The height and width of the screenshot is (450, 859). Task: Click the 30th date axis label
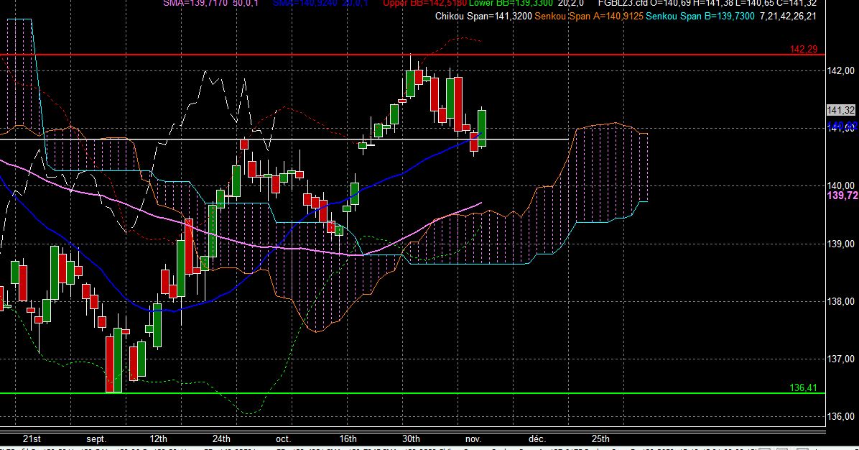click(411, 438)
